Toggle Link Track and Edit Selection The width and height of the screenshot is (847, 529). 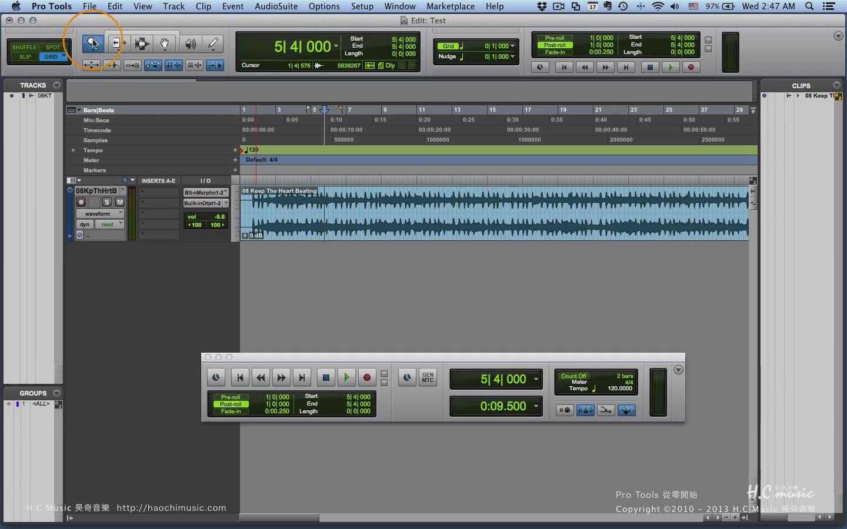coord(194,65)
